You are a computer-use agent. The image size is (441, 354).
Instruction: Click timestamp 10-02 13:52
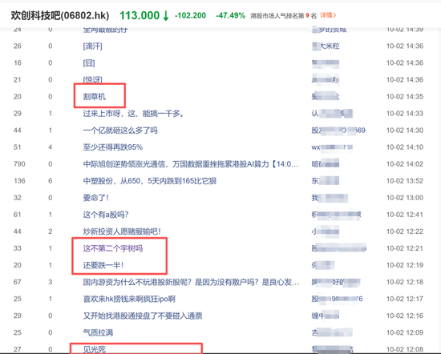(x=405, y=181)
